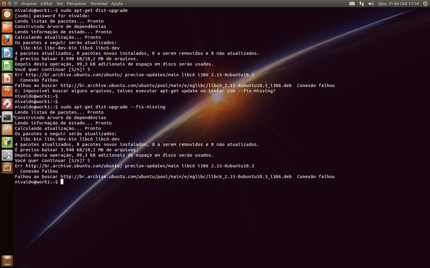This screenshot has height=268, width=430.
Task: Open the Arquivo menu
Action: 29,4
